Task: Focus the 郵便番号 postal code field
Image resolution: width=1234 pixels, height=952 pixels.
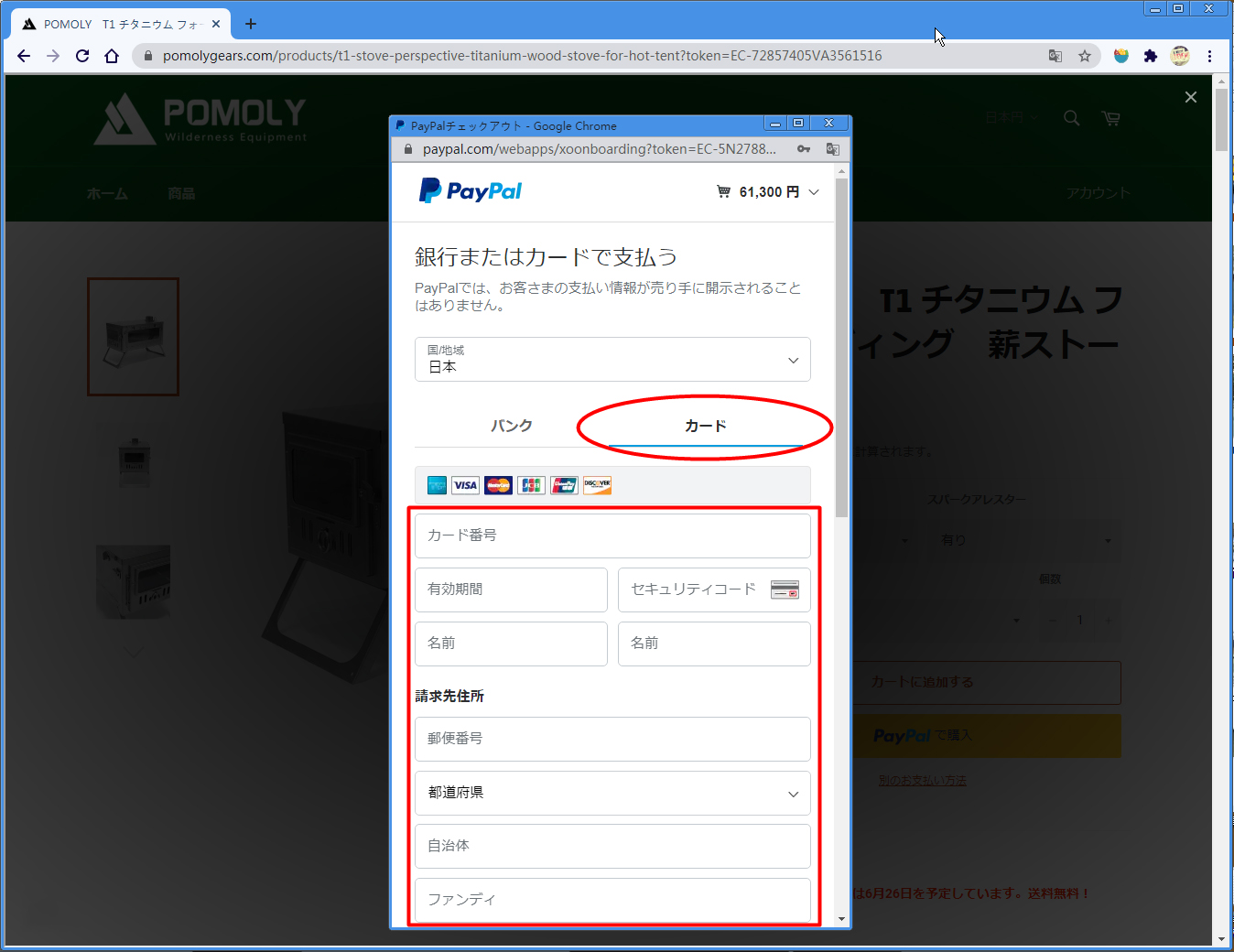Action: point(612,739)
